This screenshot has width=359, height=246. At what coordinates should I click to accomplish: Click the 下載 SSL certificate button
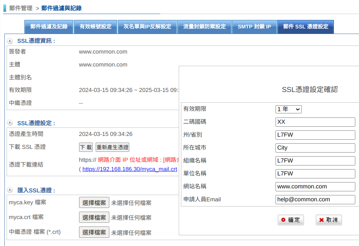click(86, 147)
